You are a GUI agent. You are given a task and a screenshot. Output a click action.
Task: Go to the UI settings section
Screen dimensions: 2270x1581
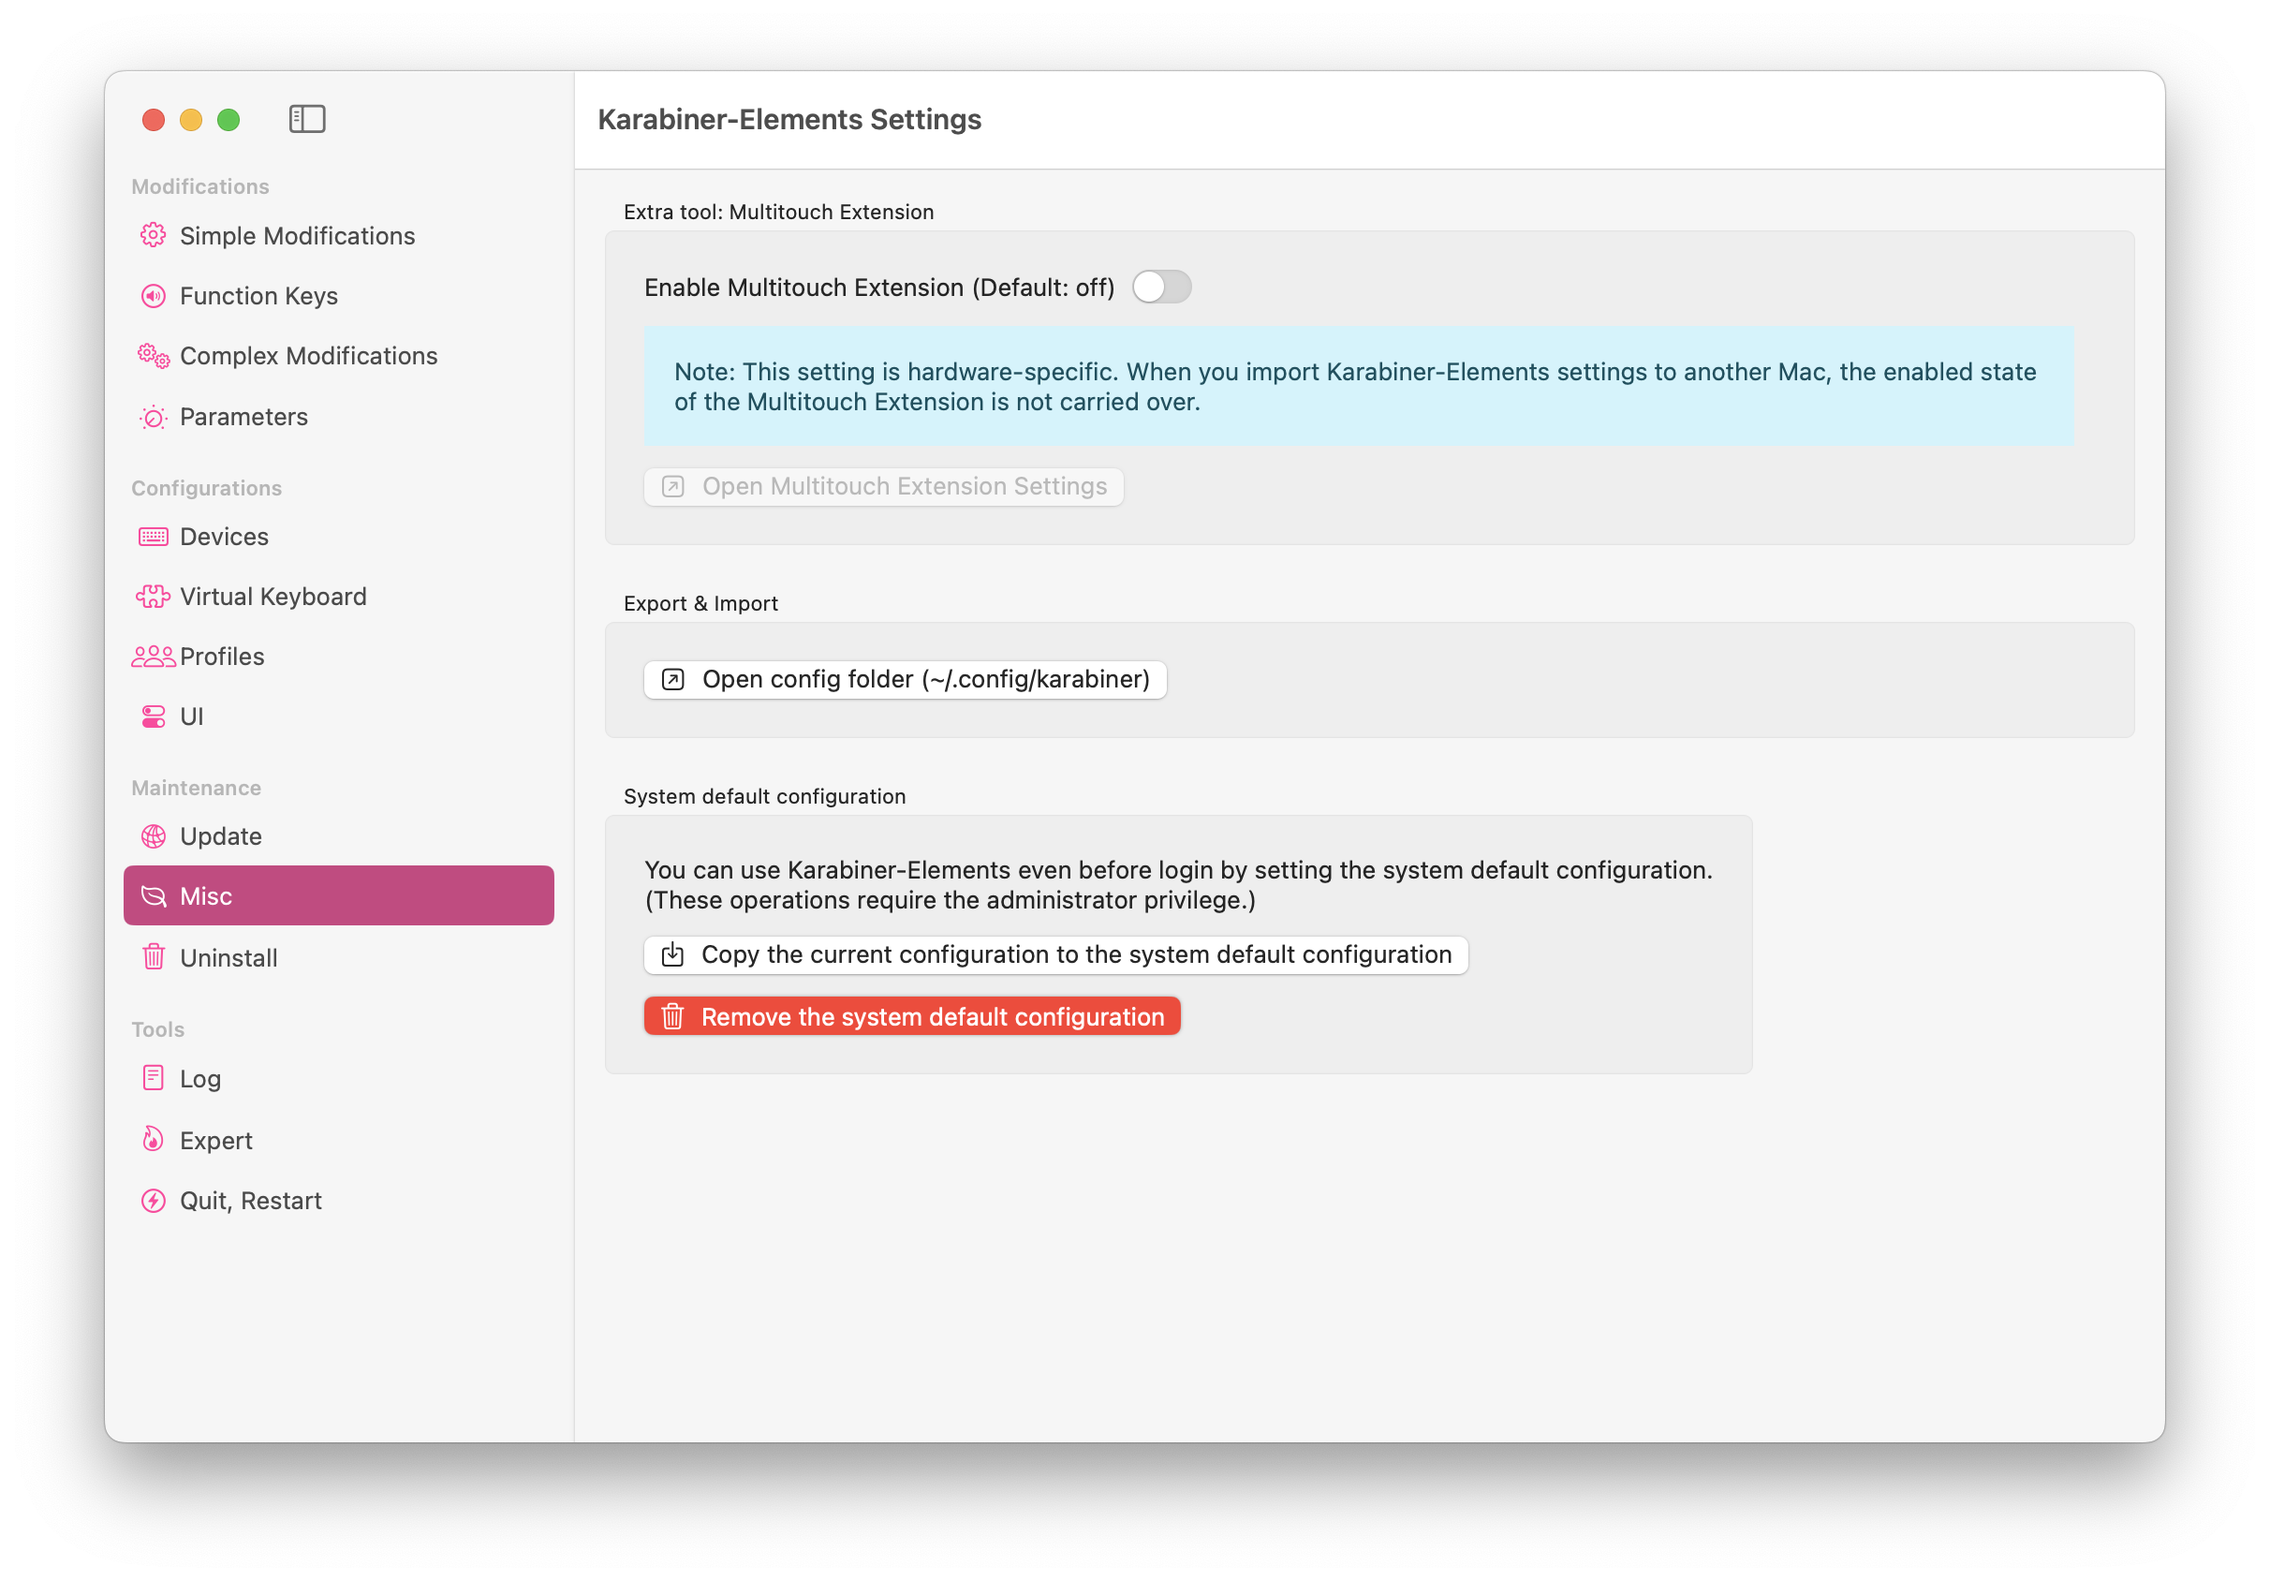tap(192, 717)
